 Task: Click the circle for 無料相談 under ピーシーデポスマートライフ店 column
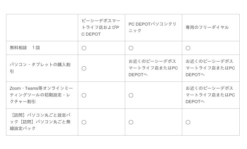[x=84, y=48]
